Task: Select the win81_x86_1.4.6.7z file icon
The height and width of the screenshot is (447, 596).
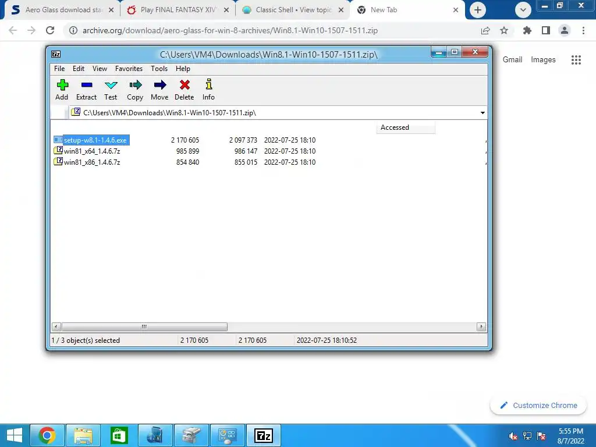Action: click(x=58, y=162)
